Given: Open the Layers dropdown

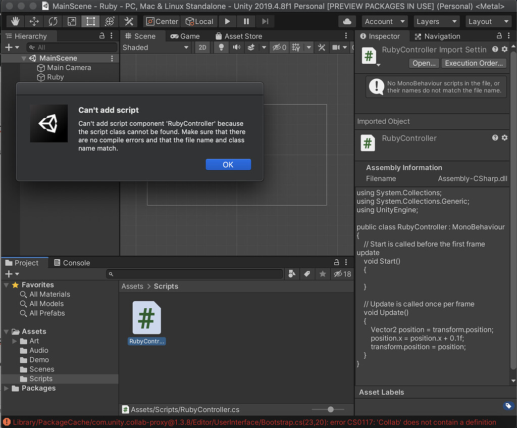Looking at the screenshot, I should point(436,21).
